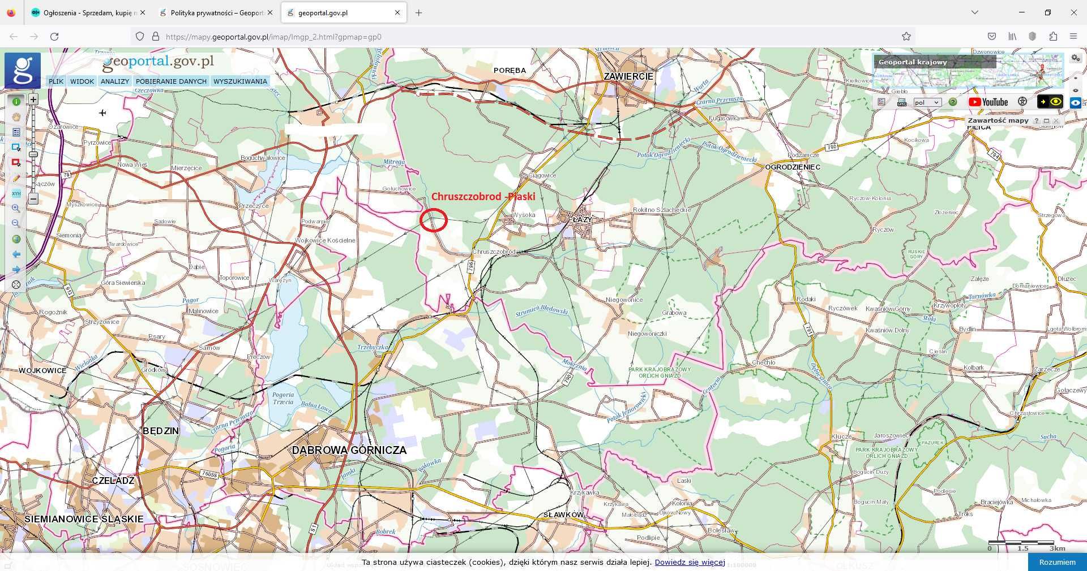Close the geoportal.gov.pl tab
The width and height of the screenshot is (1087, 571).
(x=397, y=12)
